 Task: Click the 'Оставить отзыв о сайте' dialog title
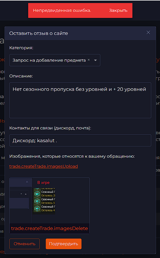click(x=38, y=33)
